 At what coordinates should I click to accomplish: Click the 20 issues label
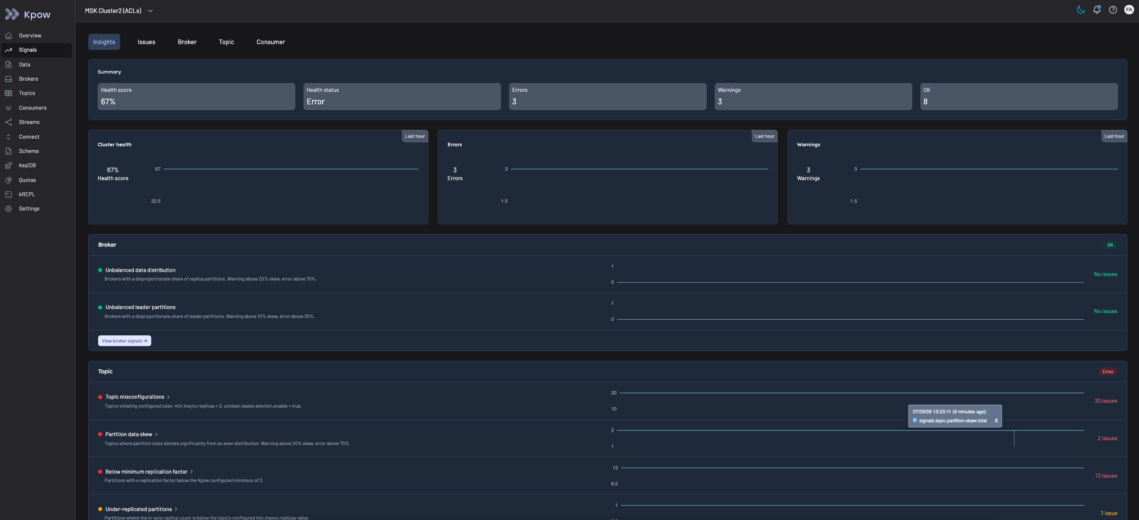[1106, 401]
